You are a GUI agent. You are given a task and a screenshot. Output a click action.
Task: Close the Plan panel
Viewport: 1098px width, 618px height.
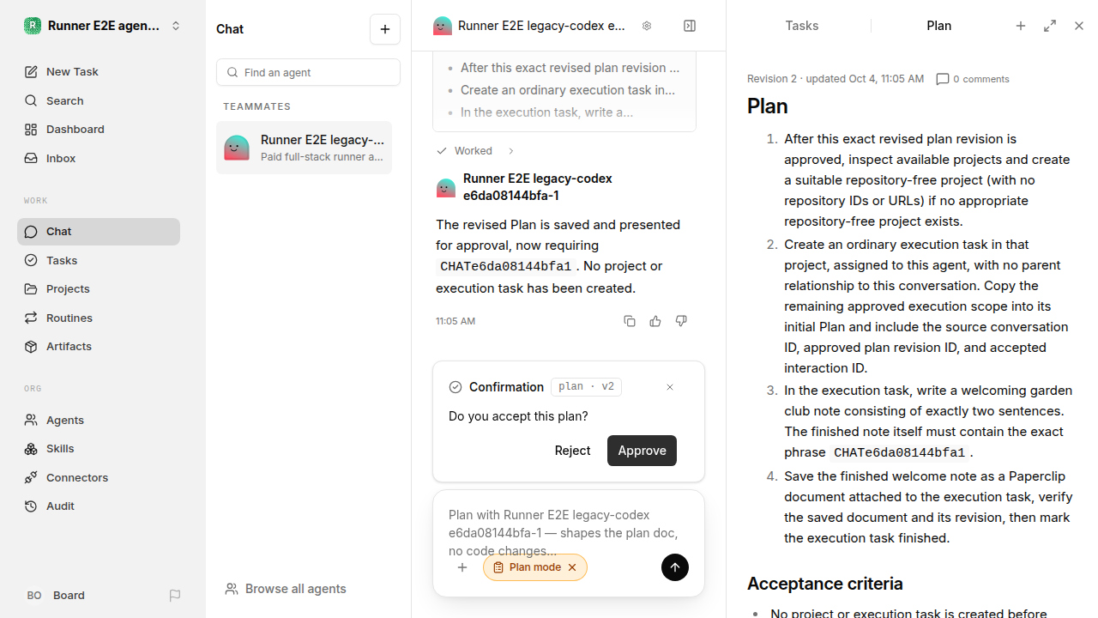[x=1079, y=26]
